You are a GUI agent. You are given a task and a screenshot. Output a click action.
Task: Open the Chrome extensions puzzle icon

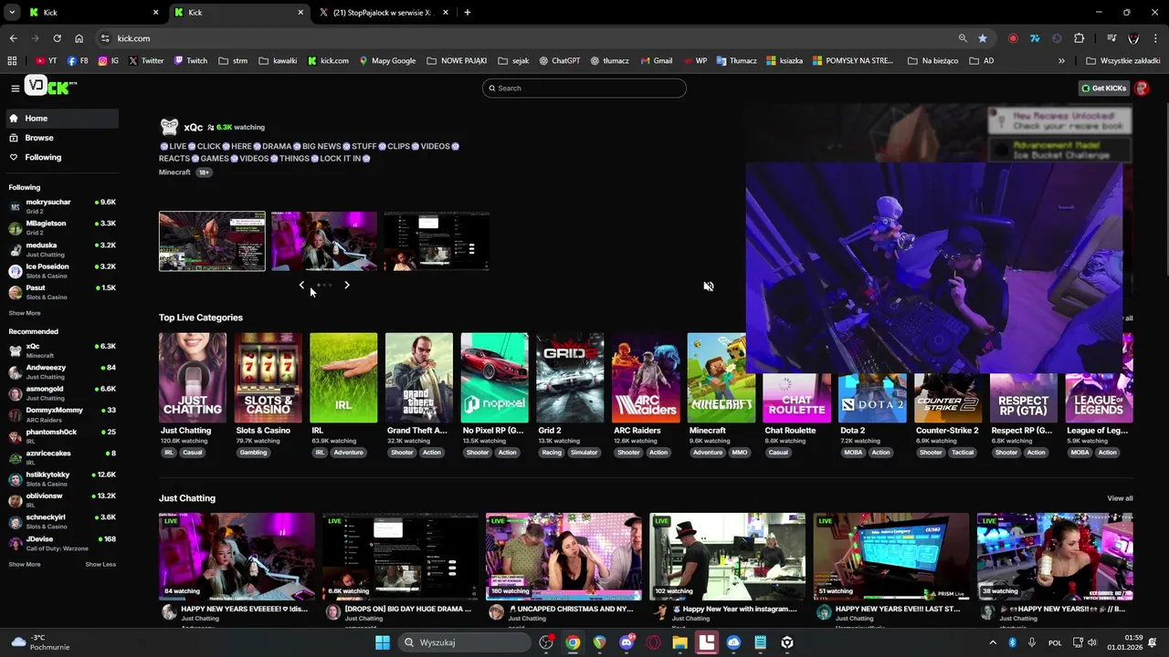tap(1079, 38)
